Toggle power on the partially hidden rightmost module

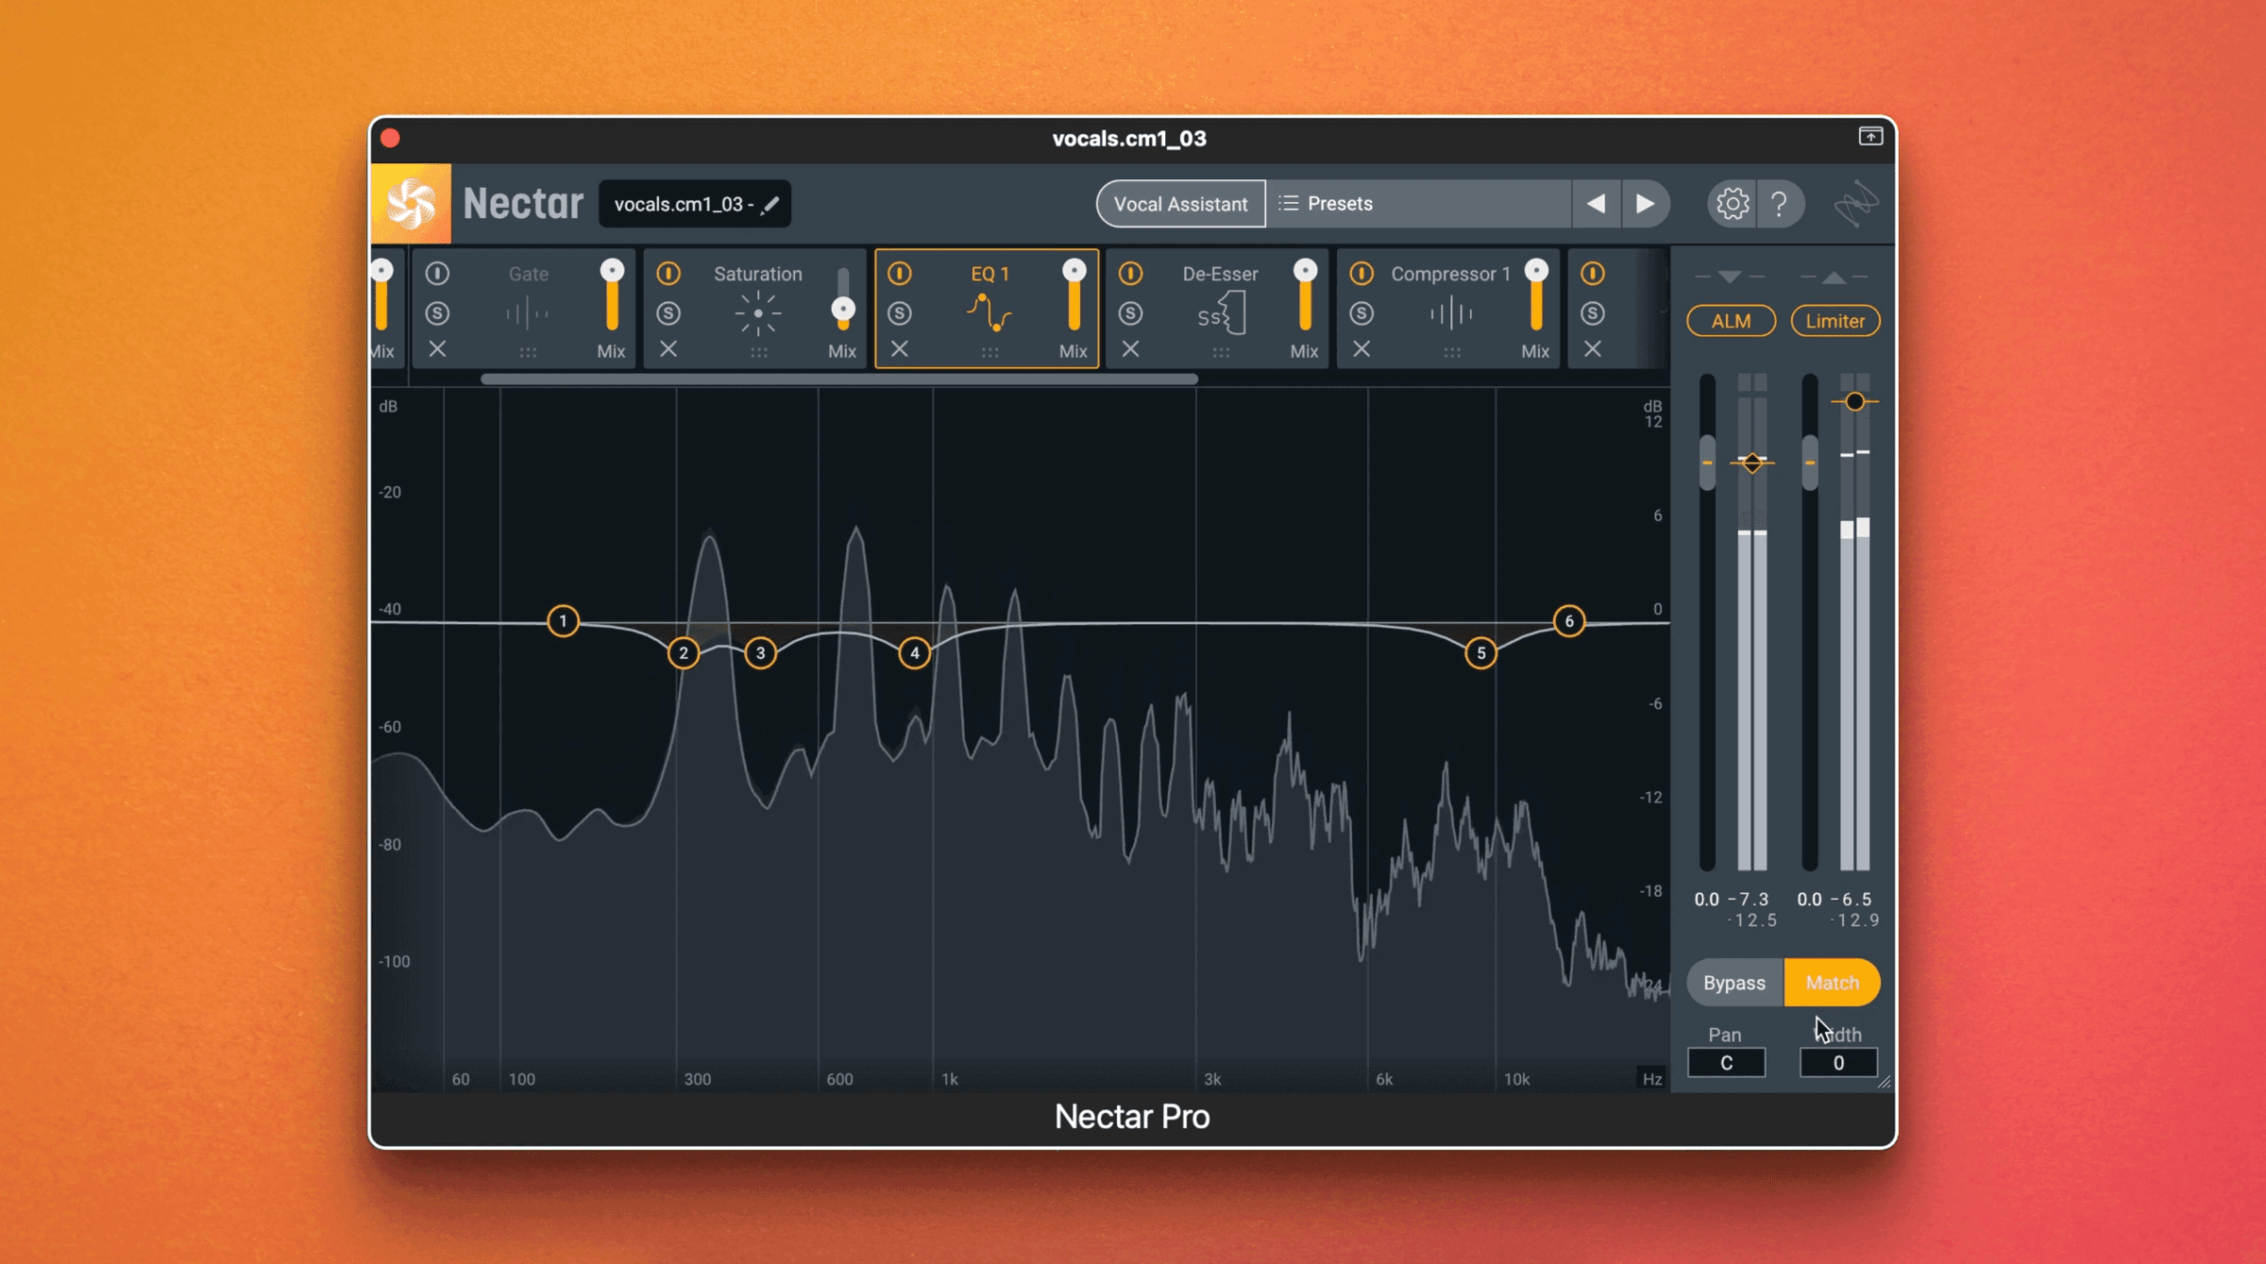1593,274
